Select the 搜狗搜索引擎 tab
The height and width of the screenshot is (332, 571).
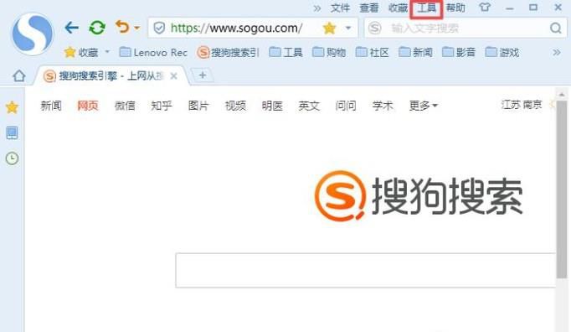pyautogui.click(x=111, y=76)
